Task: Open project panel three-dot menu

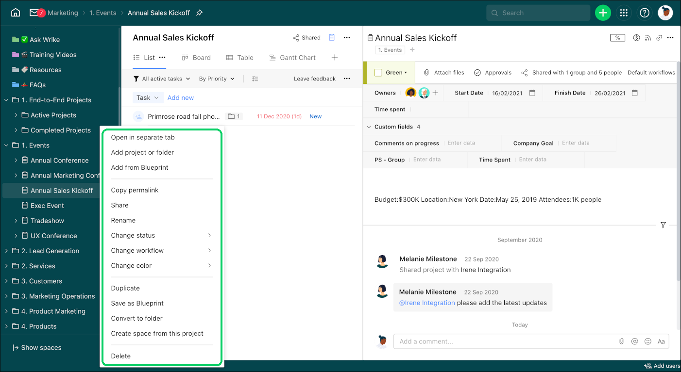Action: [671, 37]
